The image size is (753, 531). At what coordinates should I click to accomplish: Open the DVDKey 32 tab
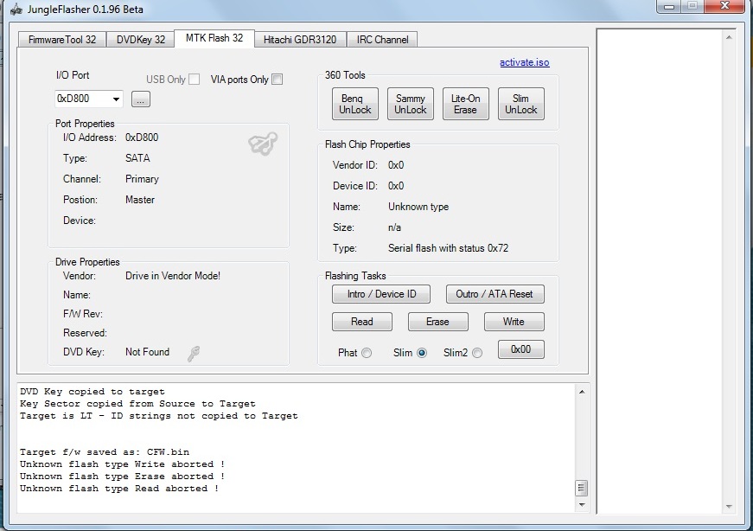tap(140, 40)
